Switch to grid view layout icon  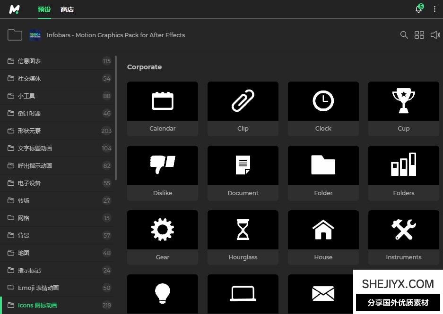pos(419,35)
